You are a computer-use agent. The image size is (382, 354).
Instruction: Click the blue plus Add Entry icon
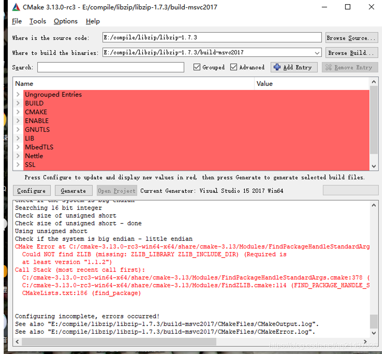(x=277, y=67)
